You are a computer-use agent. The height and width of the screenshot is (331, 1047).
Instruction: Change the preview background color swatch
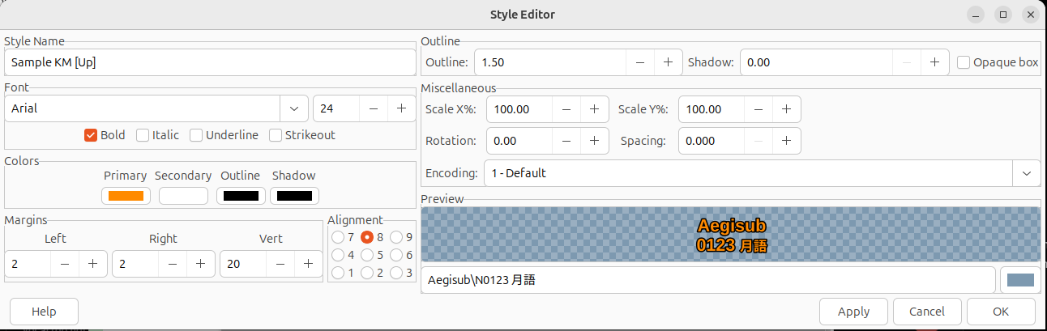(1020, 281)
